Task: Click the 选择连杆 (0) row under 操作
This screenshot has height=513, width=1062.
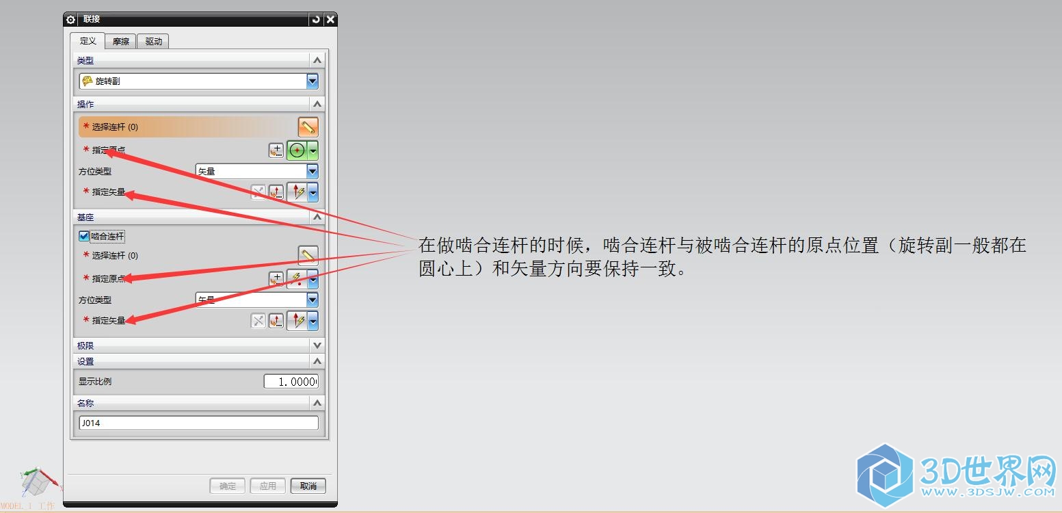Action: pos(187,127)
